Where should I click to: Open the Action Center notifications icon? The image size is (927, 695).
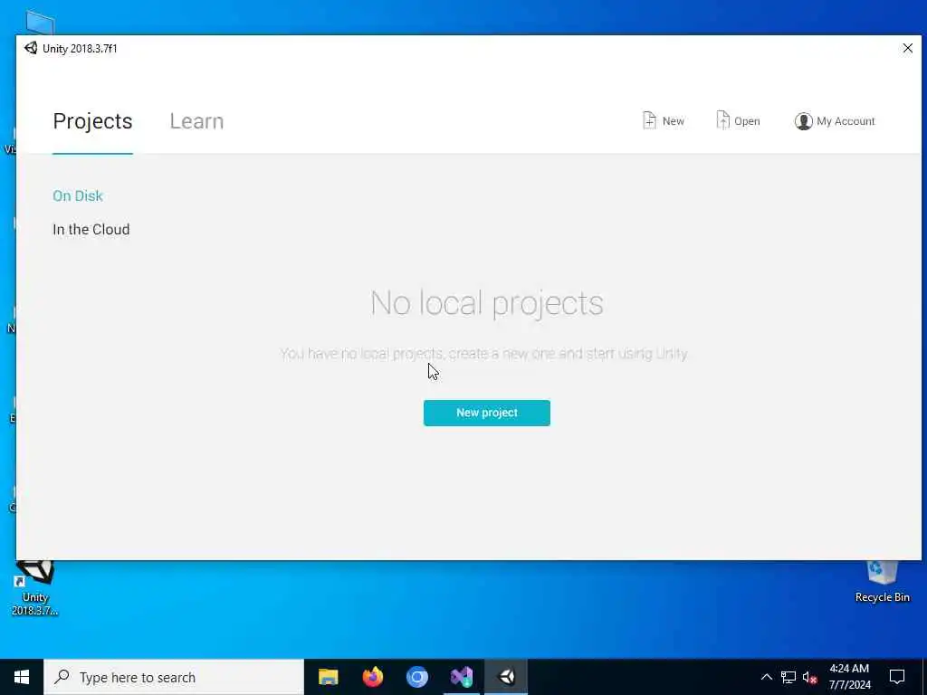tap(897, 677)
